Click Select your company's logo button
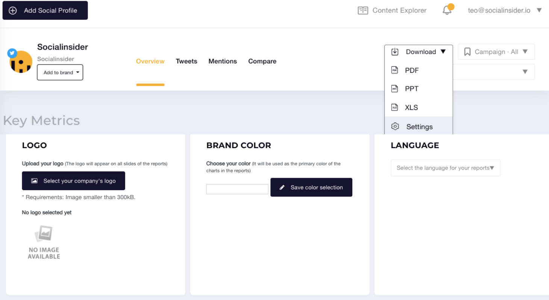 73,181
